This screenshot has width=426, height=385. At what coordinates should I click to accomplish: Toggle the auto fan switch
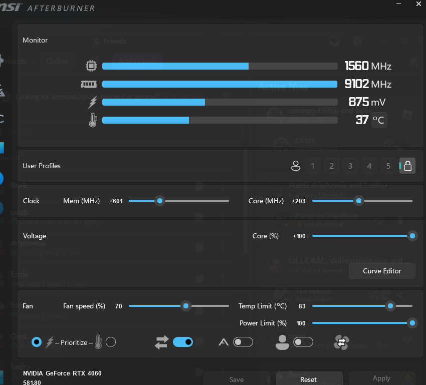243,342
